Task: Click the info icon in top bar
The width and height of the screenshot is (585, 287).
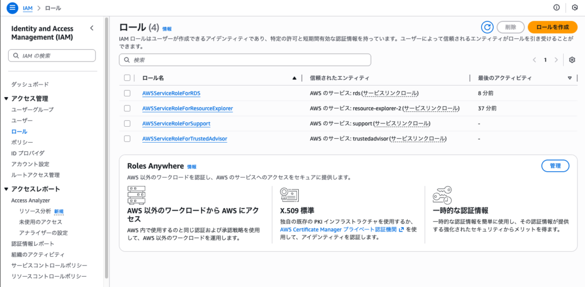Action: coord(556,8)
